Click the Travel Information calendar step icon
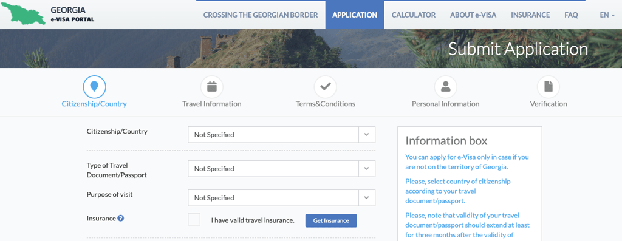 (212, 87)
